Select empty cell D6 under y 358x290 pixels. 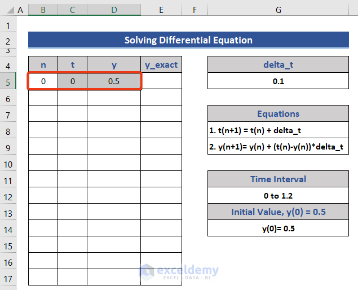pyautogui.click(x=114, y=98)
